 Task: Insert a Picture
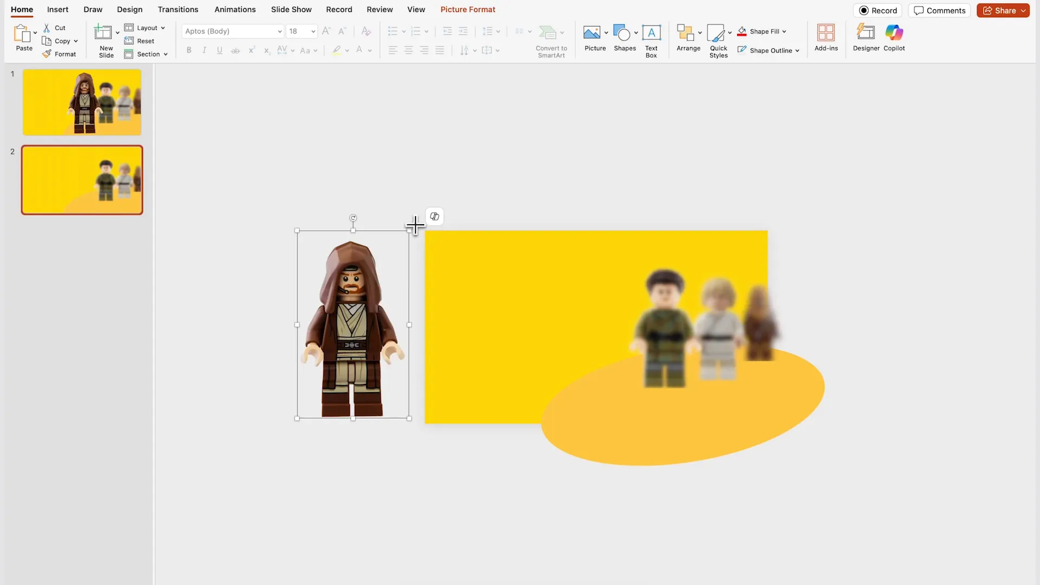click(x=595, y=38)
